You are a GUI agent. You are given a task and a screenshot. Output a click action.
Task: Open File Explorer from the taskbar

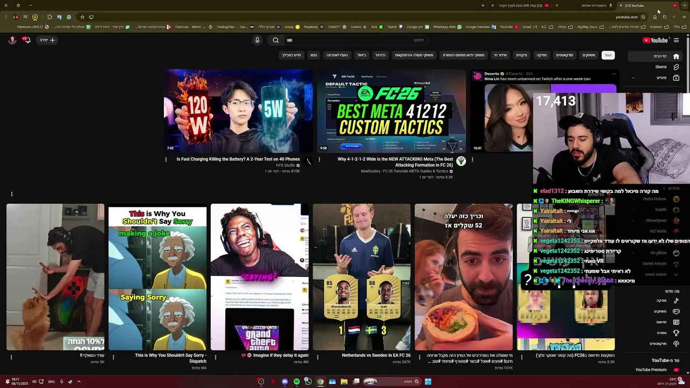[344, 382]
